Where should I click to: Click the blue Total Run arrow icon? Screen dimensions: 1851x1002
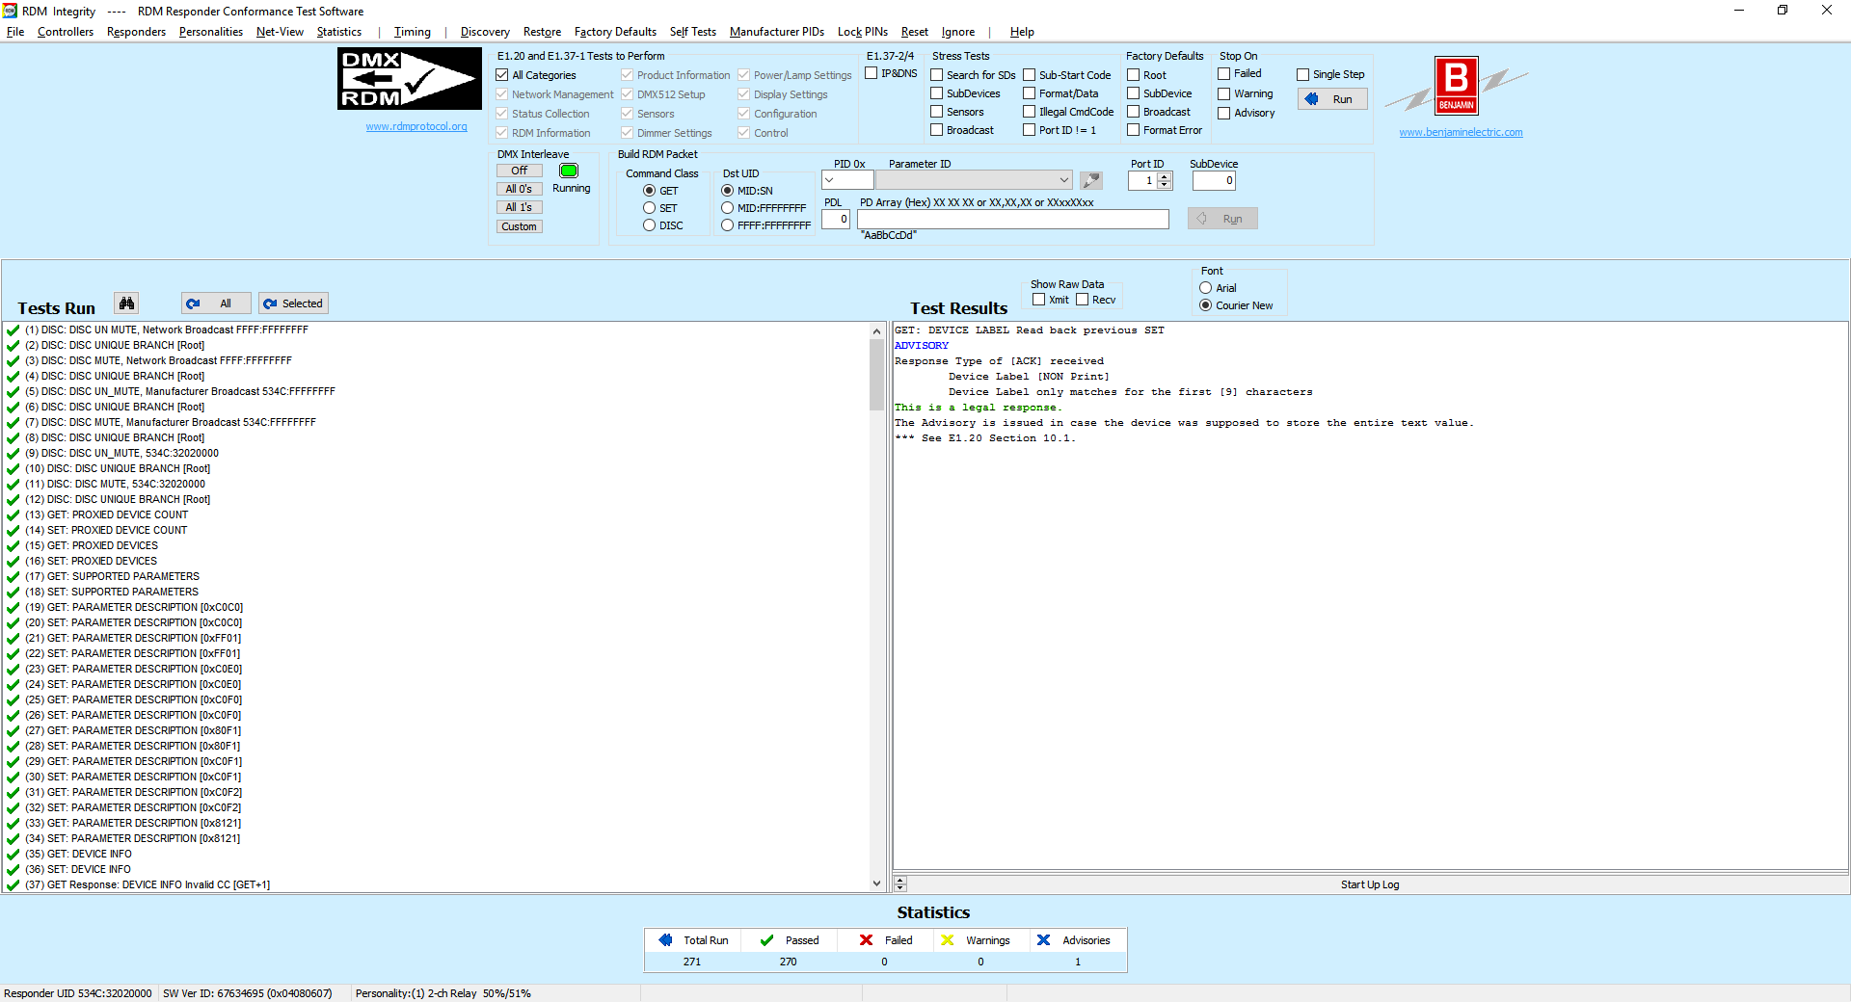665,940
